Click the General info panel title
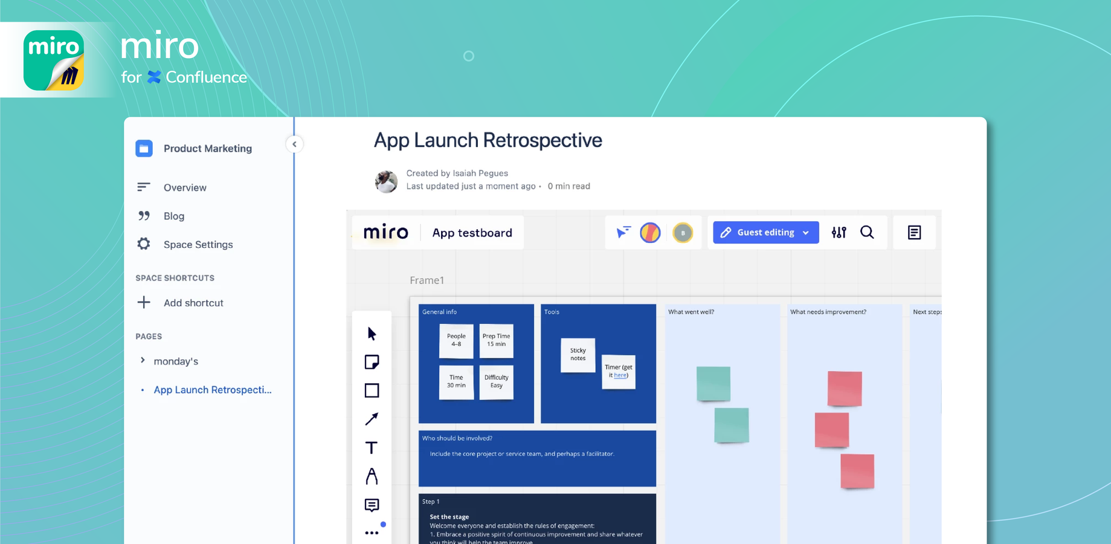This screenshot has width=1111, height=544. click(x=439, y=312)
